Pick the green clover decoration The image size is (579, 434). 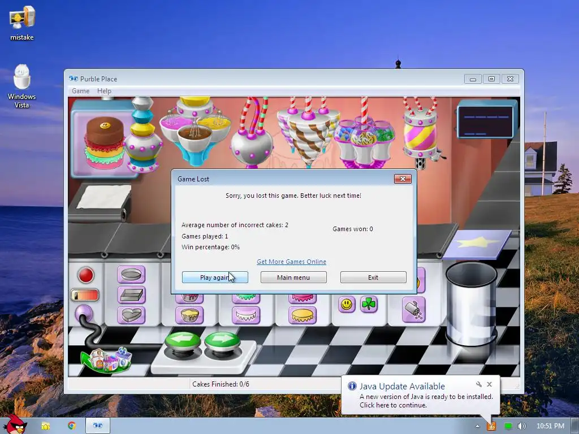tap(369, 305)
